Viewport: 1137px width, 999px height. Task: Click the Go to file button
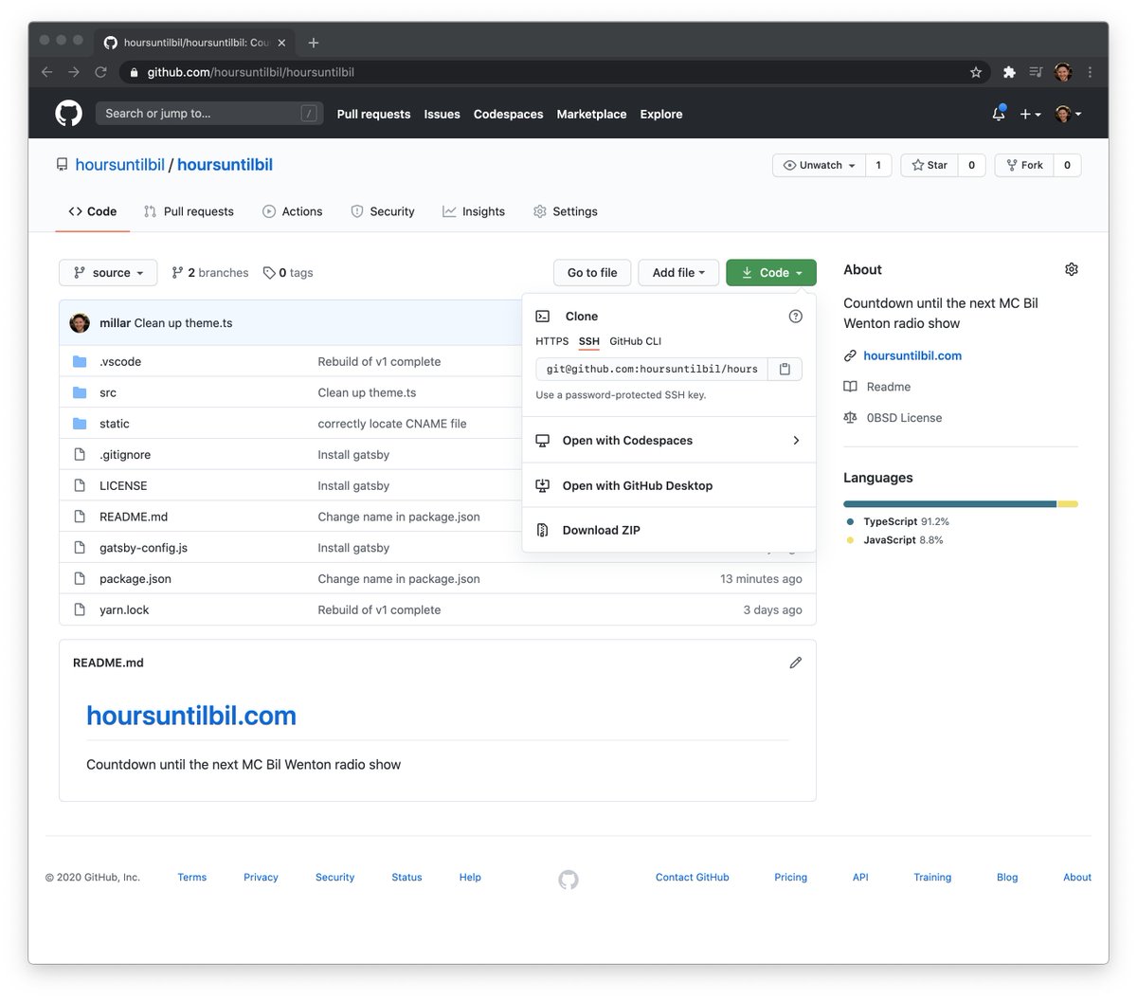tap(592, 272)
